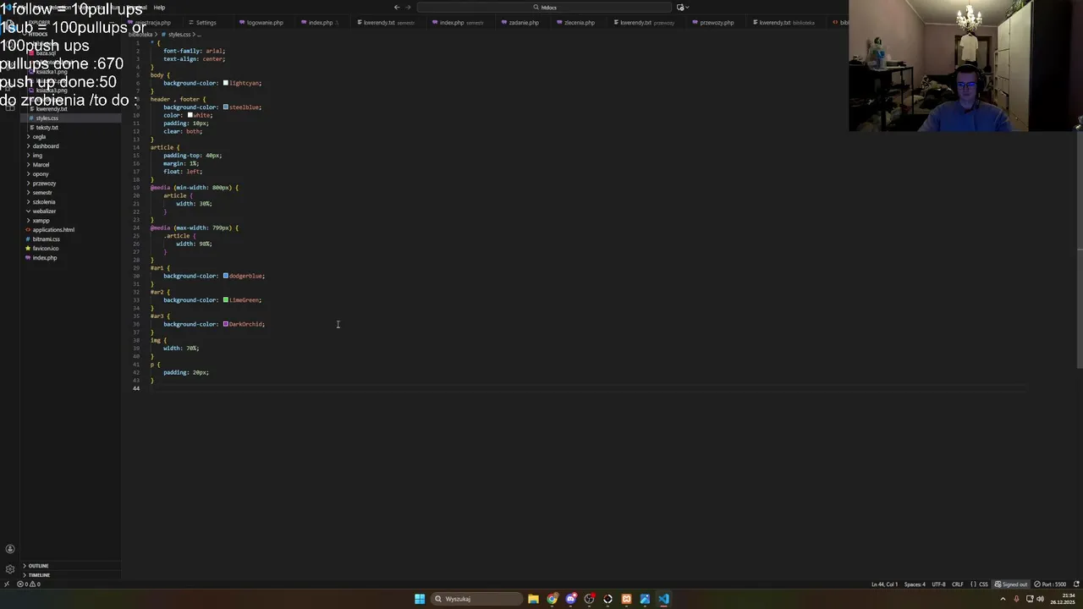The height and width of the screenshot is (609, 1083).
Task: Change indentation via Spaces: 4
Action: [915, 584]
